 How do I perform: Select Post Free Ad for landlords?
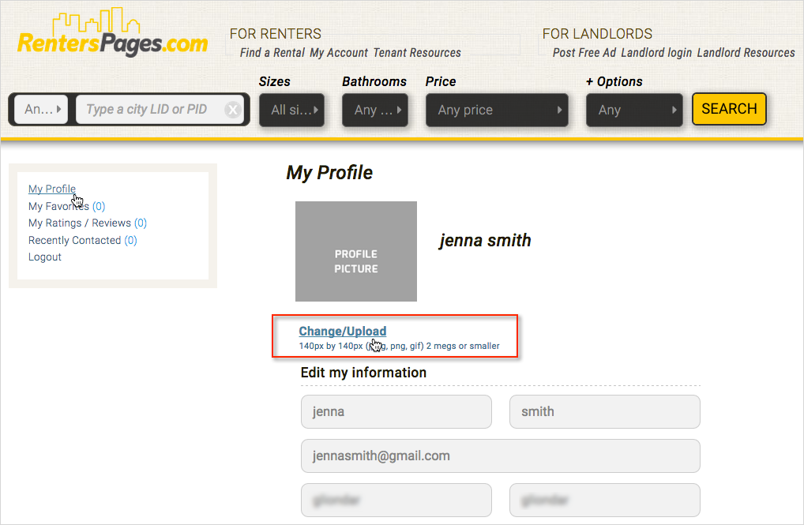tap(584, 53)
